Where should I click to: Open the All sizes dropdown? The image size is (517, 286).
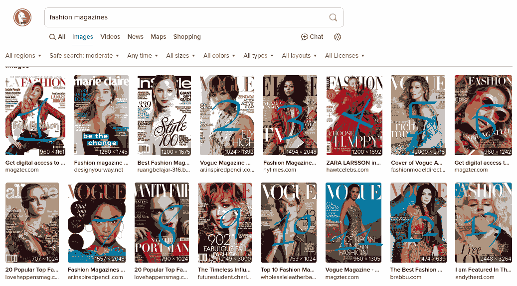pos(180,56)
